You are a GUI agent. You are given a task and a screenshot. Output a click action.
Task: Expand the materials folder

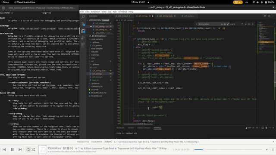[100, 55]
